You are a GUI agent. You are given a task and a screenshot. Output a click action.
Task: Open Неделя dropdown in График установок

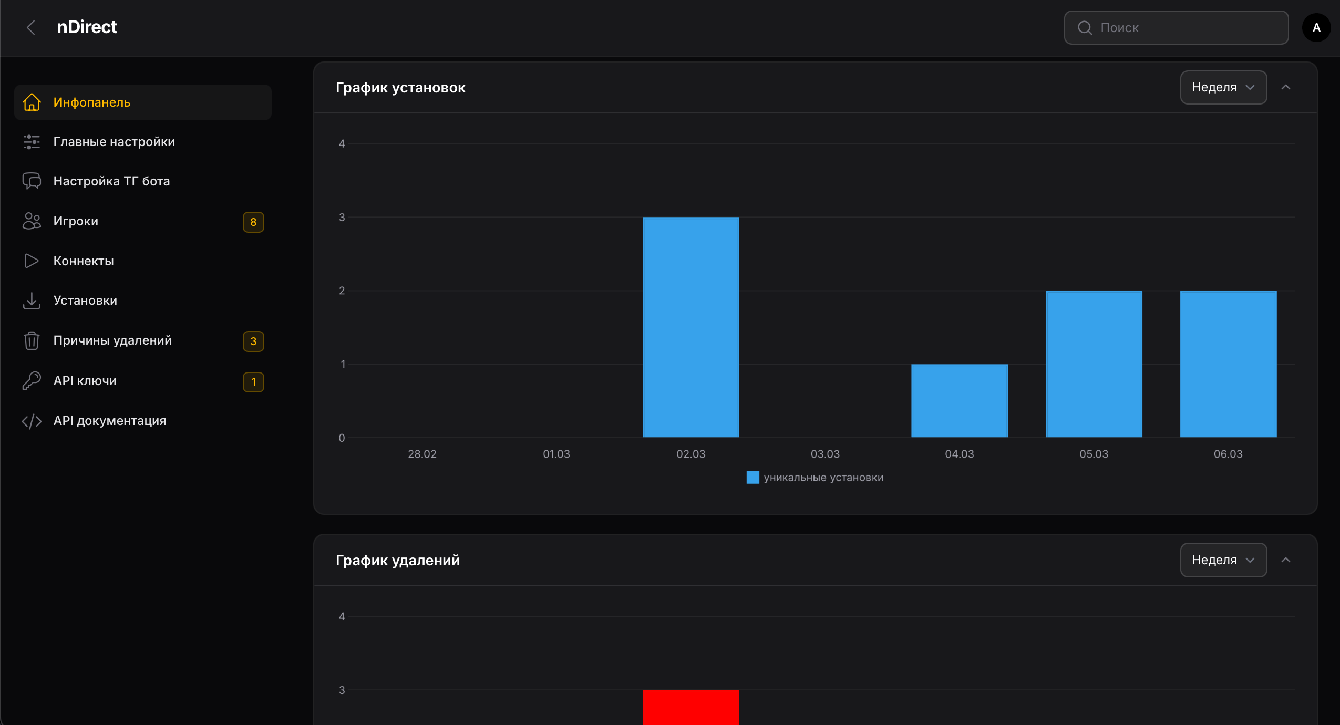point(1223,87)
